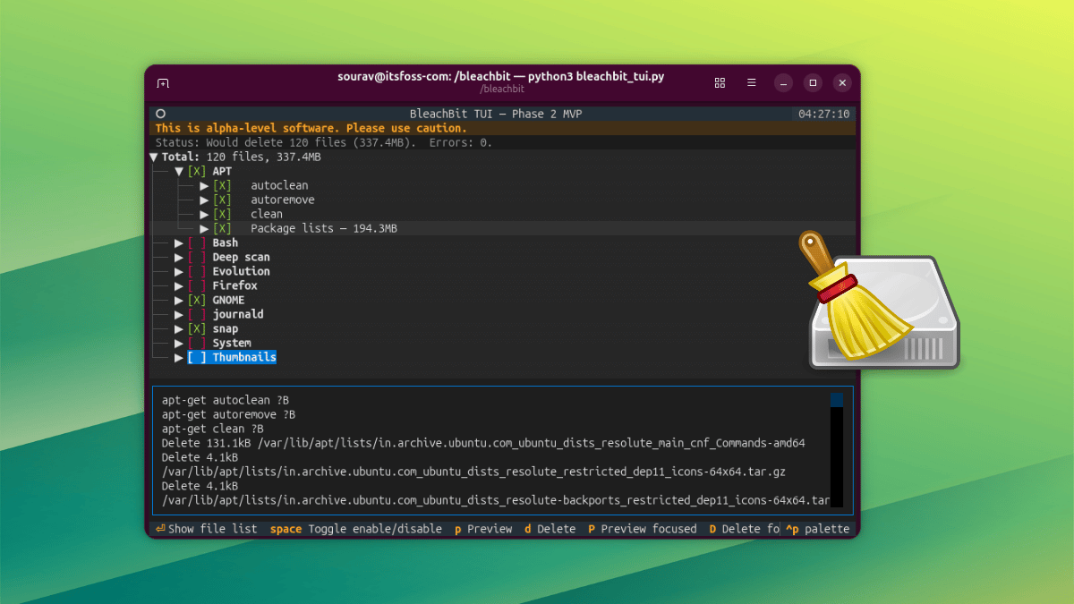The height and width of the screenshot is (604, 1074).
Task: Expand the clean node arrow
Action: (x=204, y=214)
